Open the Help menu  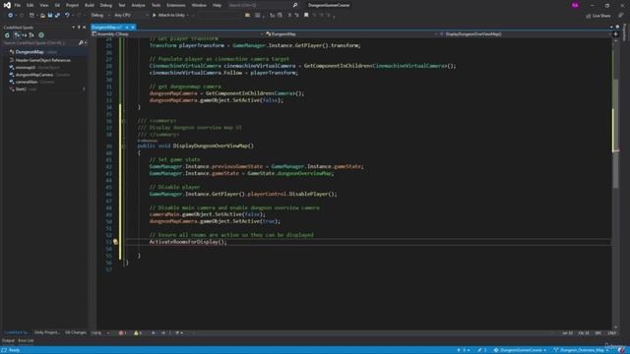pyautogui.click(x=217, y=5)
